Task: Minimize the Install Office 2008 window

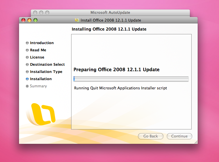Action: point(29,20)
